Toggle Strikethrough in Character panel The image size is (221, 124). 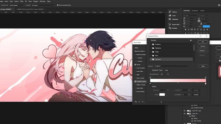pos(207,30)
